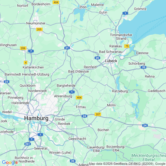This screenshot has width=166, height=166.
Task: Select the Lübeck city label
Action: coord(111,61)
